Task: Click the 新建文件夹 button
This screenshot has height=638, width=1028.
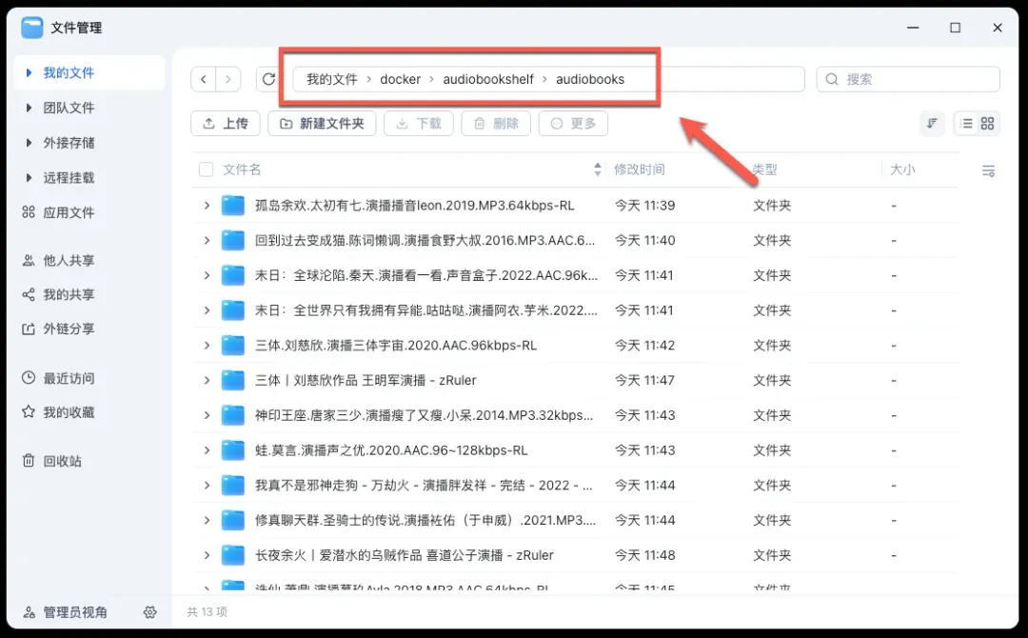Action: tap(322, 124)
